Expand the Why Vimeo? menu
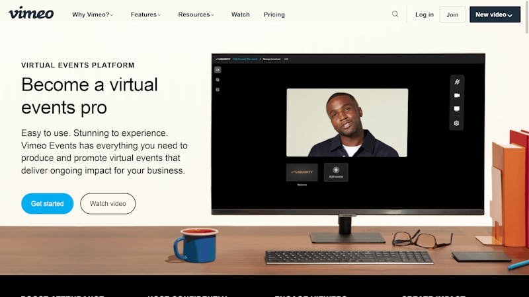Screen dimensions: 529x297 click(x=93, y=15)
